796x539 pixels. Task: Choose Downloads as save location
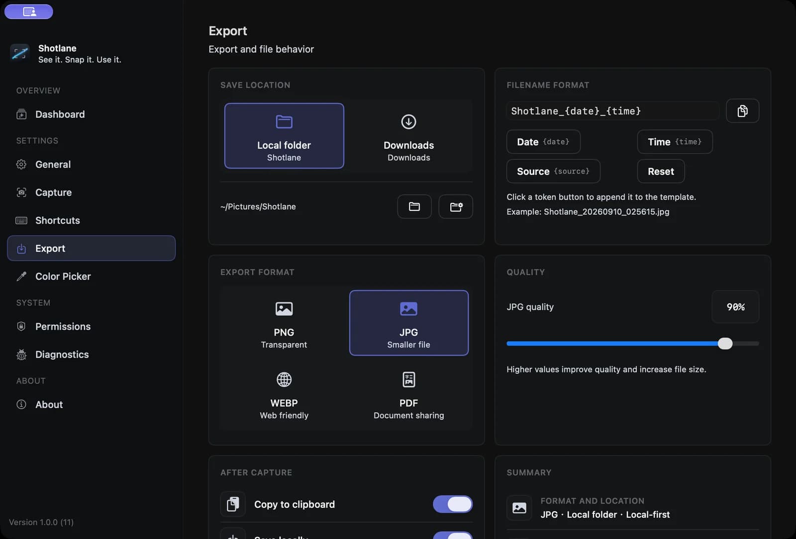409,136
